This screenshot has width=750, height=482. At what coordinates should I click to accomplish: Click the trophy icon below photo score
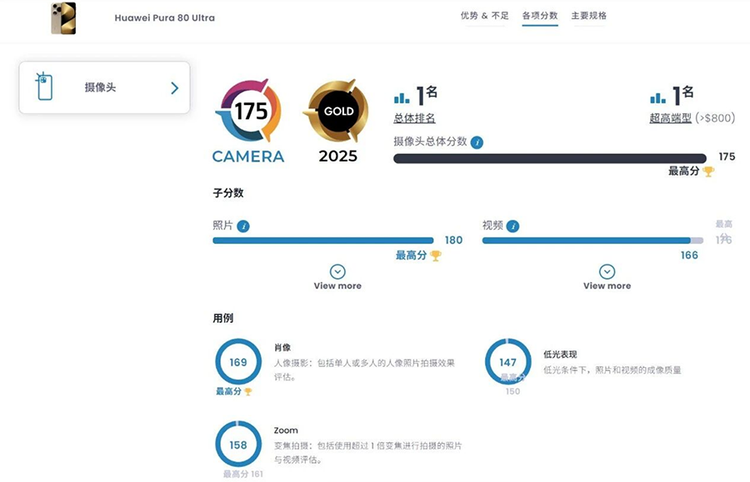coord(435,256)
